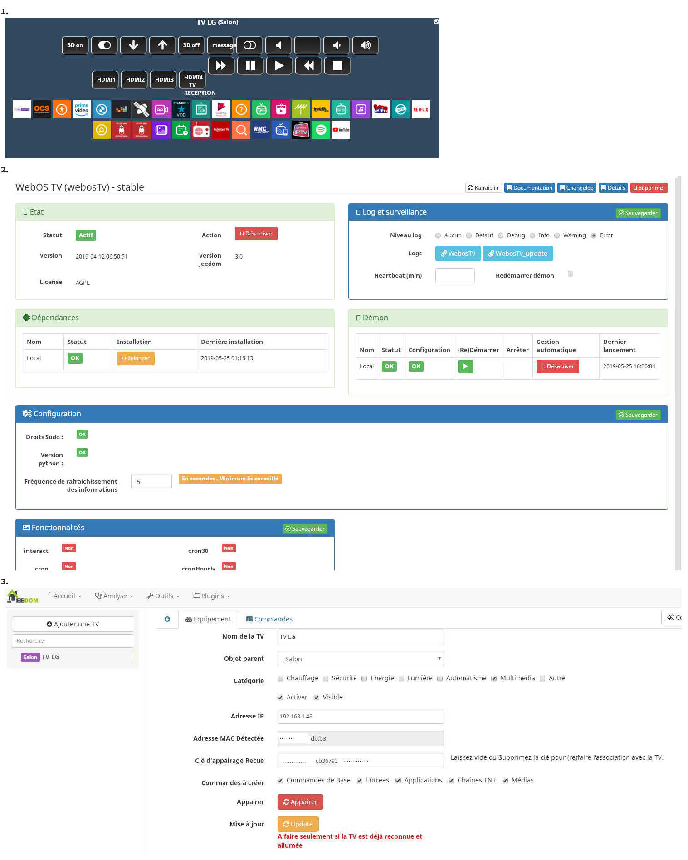Toggle the Visible checkbox
This screenshot has height=860, width=688.
point(317,698)
